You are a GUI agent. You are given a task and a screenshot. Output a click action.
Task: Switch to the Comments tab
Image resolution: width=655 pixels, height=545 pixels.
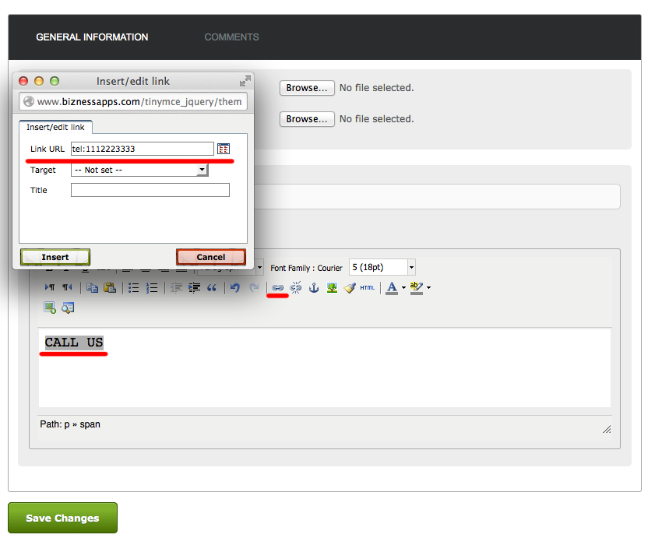point(231,37)
